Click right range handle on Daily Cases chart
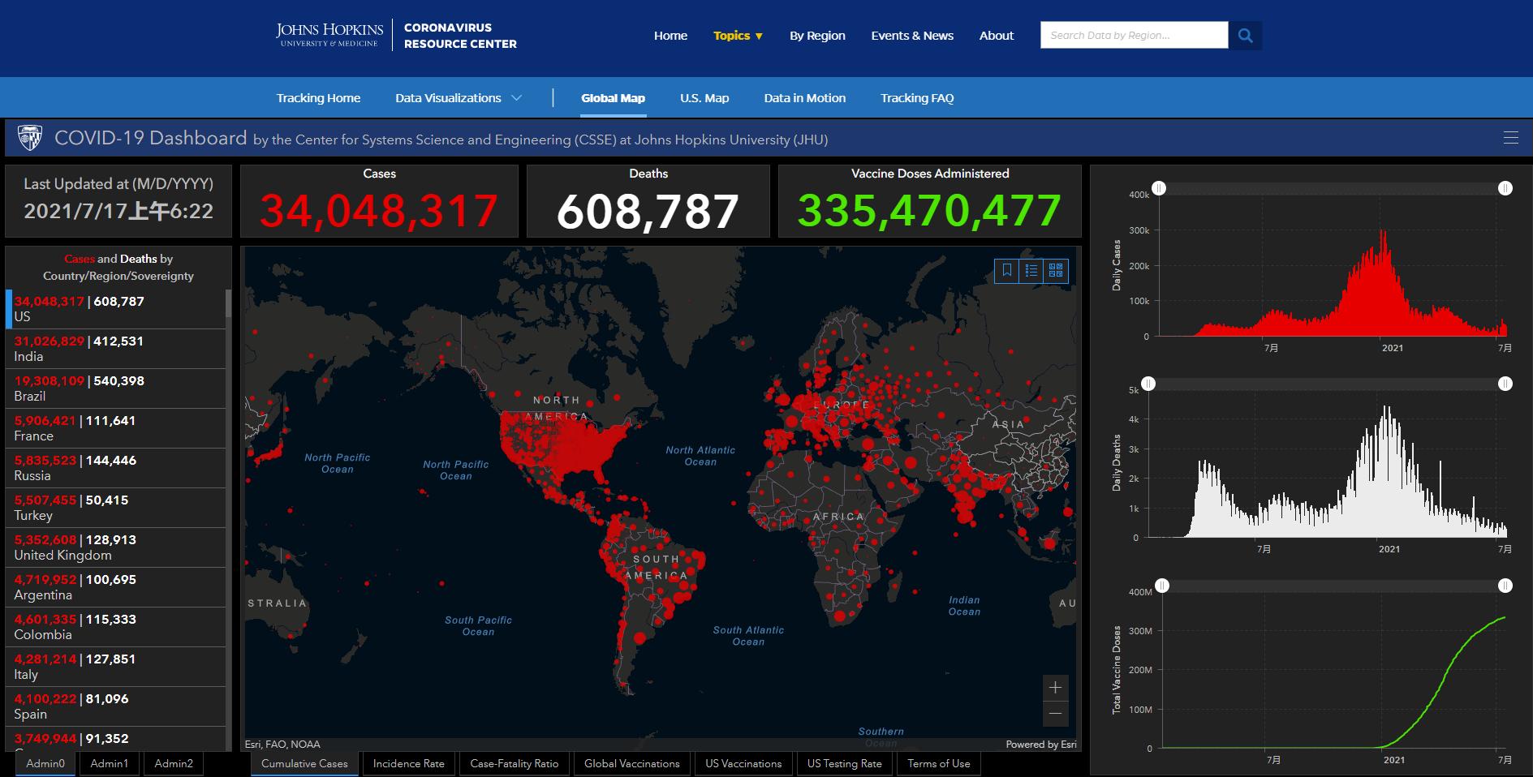Viewport: 1533px width, 777px height. (x=1505, y=188)
